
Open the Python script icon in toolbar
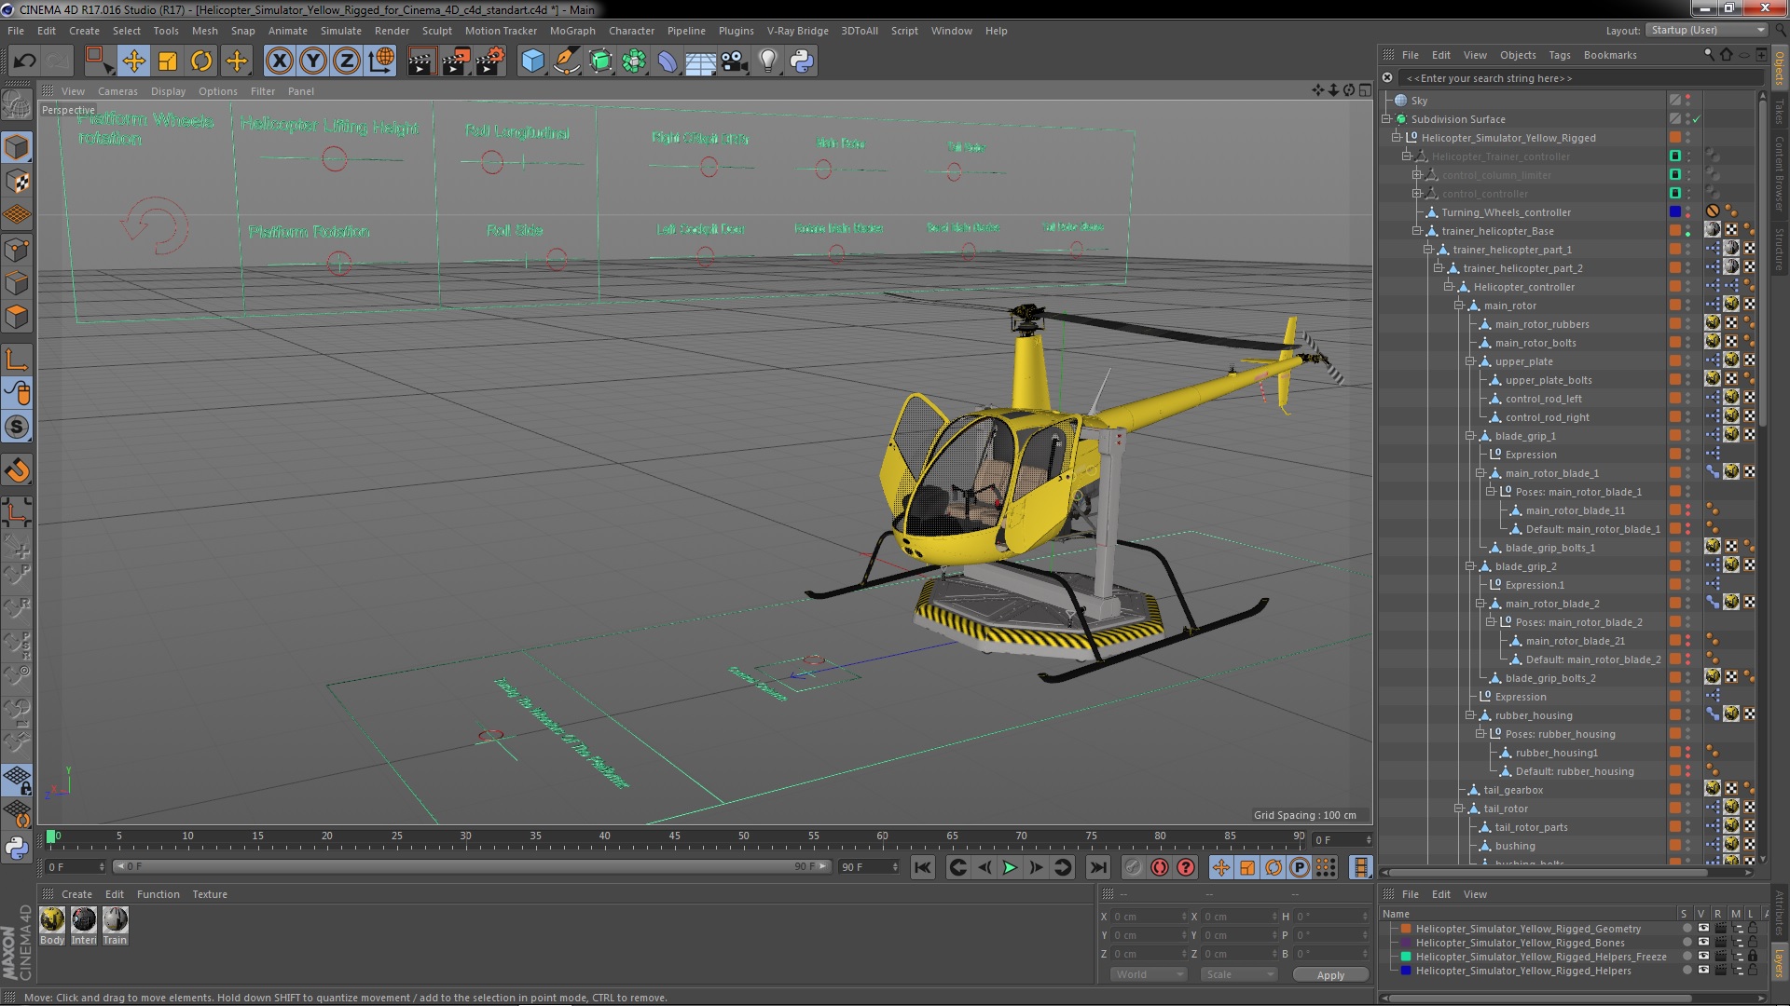point(802,61)
